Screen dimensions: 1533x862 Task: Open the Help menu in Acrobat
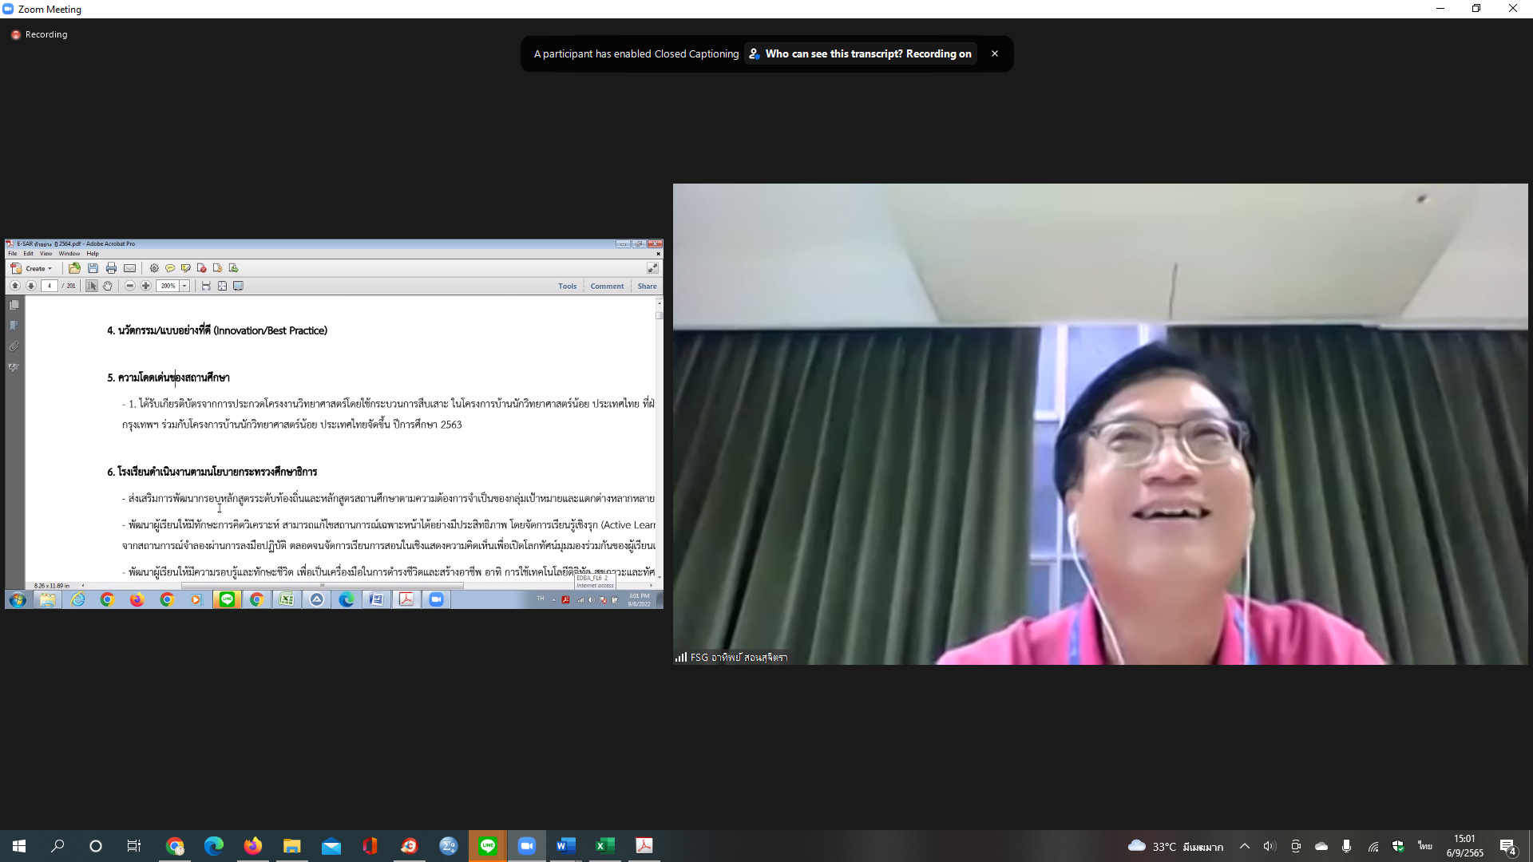[x=93, y=254]
